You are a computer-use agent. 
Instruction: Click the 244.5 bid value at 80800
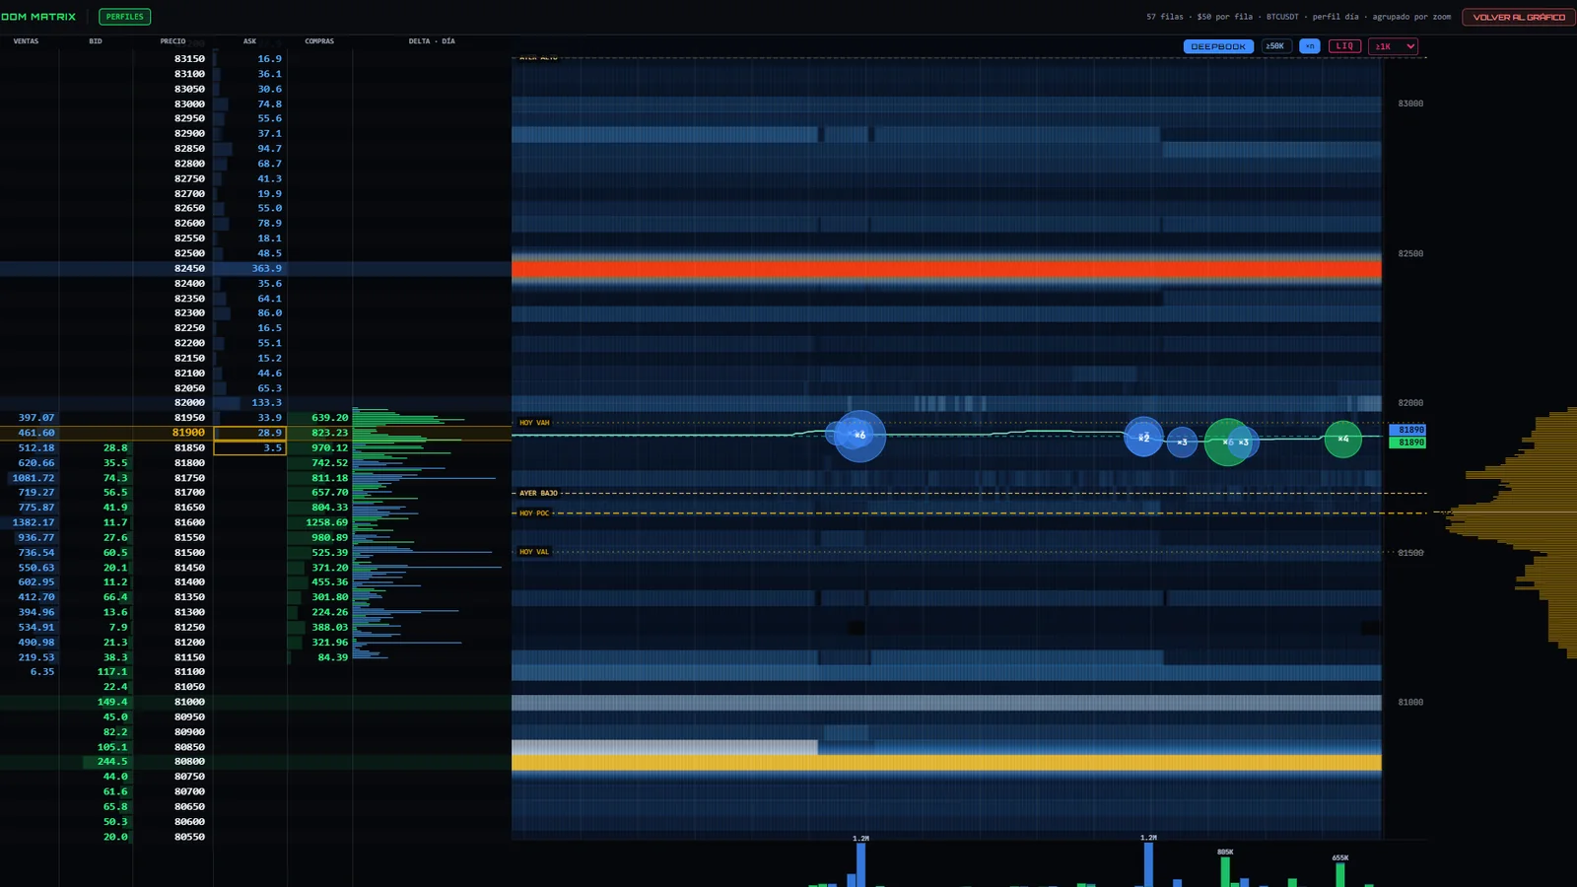coord(112,762)
